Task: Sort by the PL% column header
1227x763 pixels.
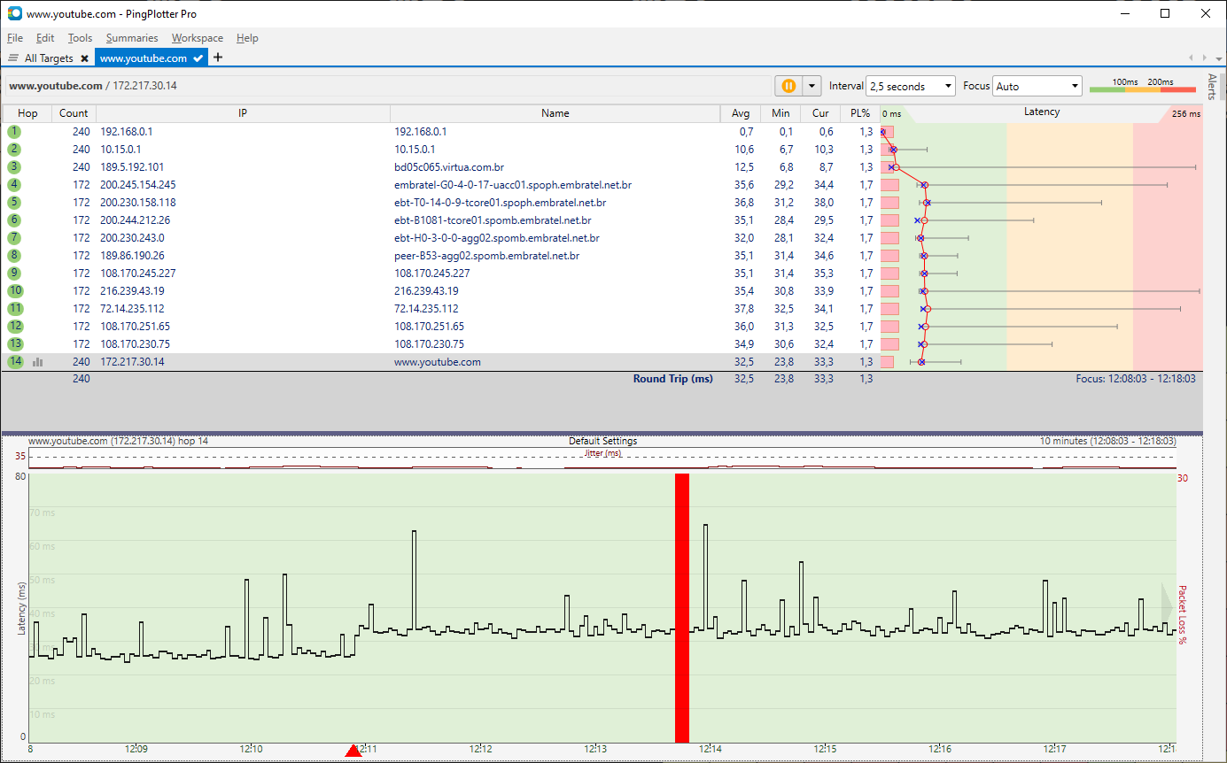Action: [x=860, y=113]
